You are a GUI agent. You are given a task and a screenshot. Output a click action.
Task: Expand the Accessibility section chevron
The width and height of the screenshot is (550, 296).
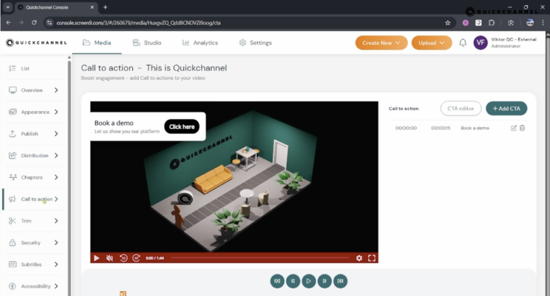tap(56, 286)
